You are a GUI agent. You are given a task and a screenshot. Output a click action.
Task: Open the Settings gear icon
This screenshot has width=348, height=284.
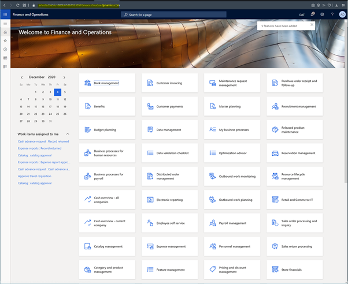(x=323, y=14)
